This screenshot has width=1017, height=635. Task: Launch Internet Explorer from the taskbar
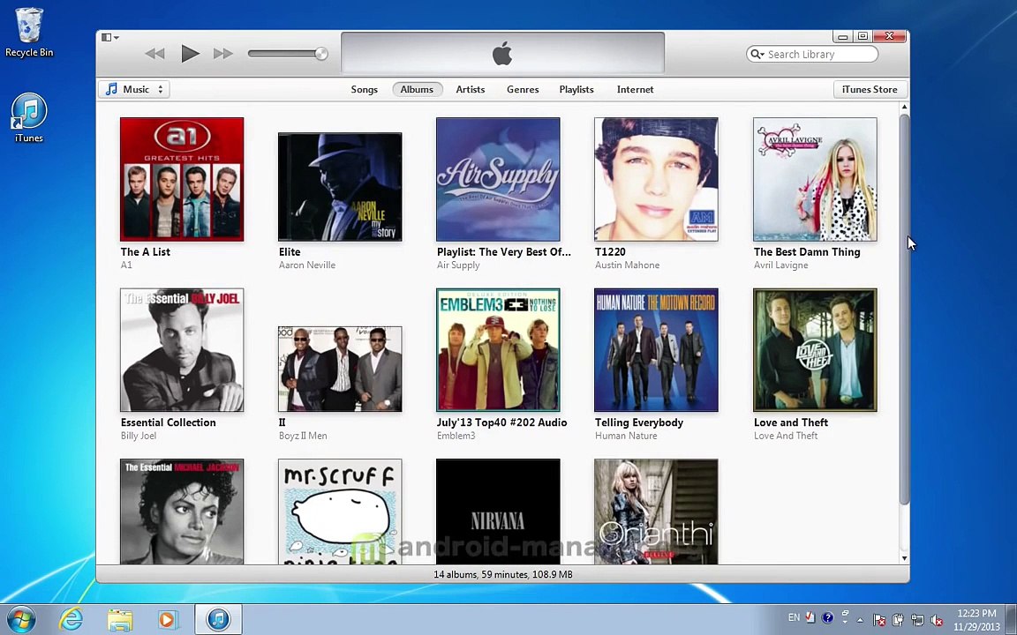[x=71, y=619]
